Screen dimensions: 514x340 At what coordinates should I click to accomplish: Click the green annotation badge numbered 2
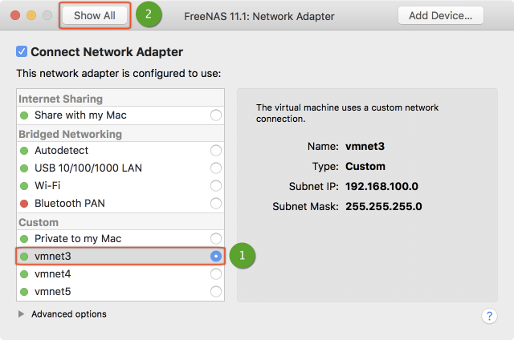tap(149, 14)
